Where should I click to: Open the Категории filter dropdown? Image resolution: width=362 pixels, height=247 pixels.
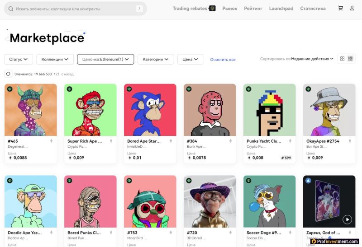[156, 59]
